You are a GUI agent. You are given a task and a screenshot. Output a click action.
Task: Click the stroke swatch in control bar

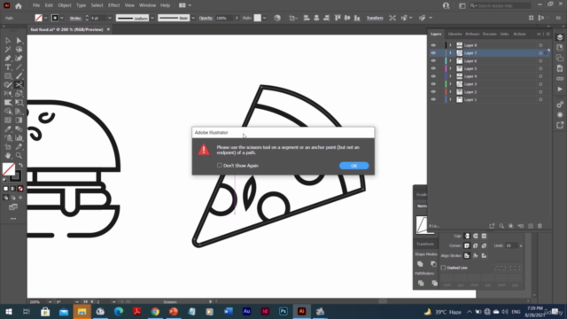[55, 18]
